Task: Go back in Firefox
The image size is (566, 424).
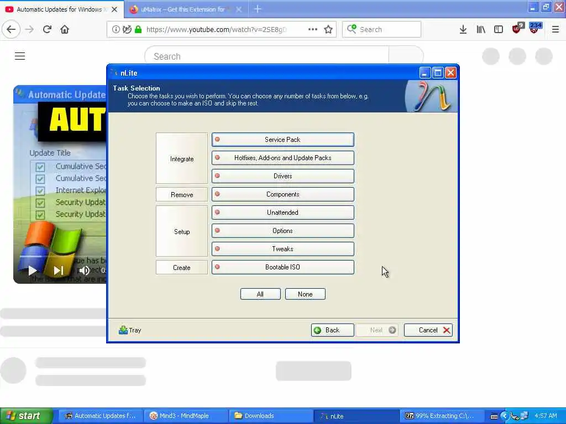Action: [11, 29]
